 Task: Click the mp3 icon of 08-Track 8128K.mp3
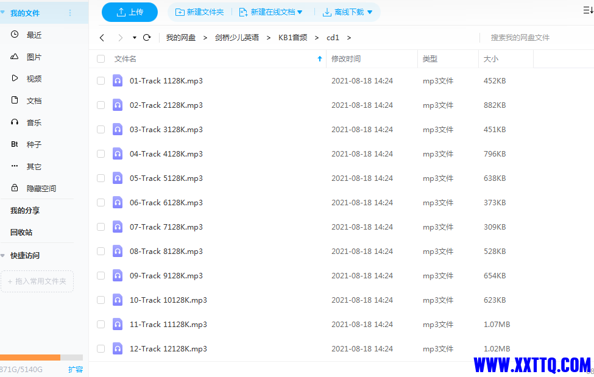(x=118, y=251)
